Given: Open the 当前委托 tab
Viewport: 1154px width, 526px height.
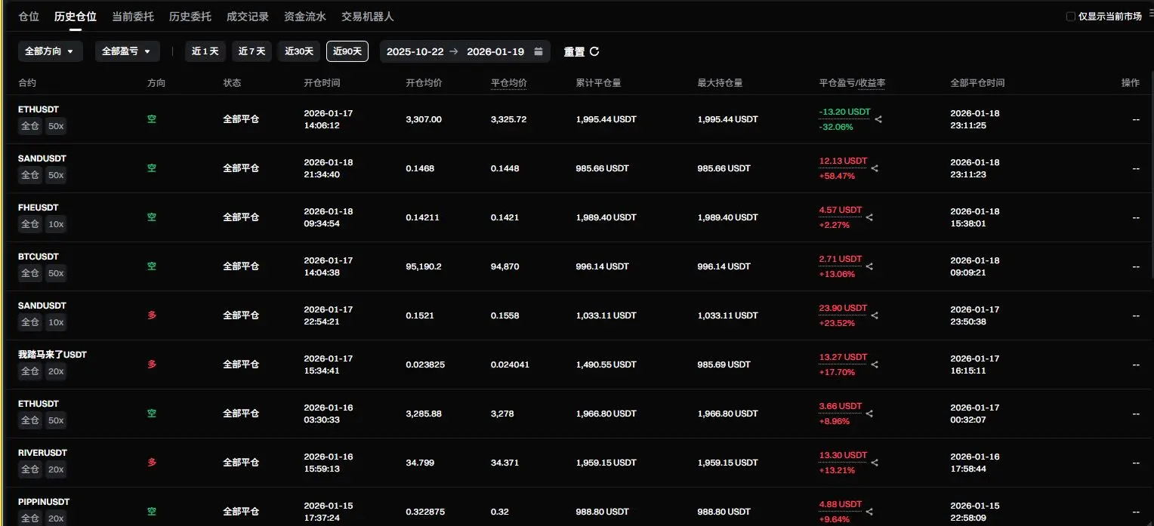Looking at the screenshot, I should click(x=133, y=16).
